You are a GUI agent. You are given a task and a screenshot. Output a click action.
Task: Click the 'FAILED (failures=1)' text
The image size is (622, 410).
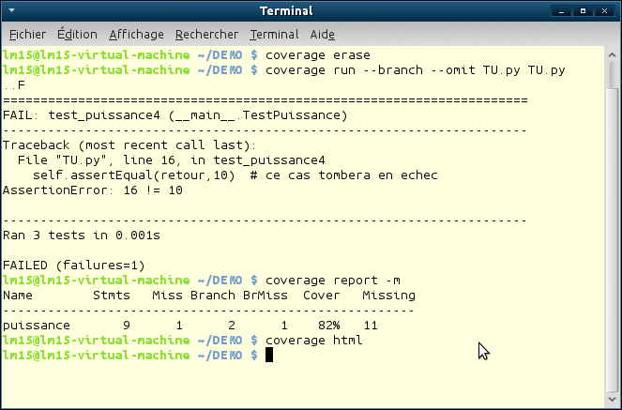73,266
